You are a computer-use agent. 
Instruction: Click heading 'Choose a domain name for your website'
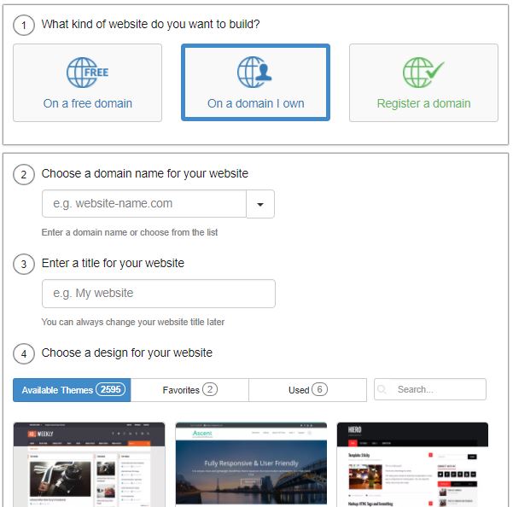coord(144,173)
